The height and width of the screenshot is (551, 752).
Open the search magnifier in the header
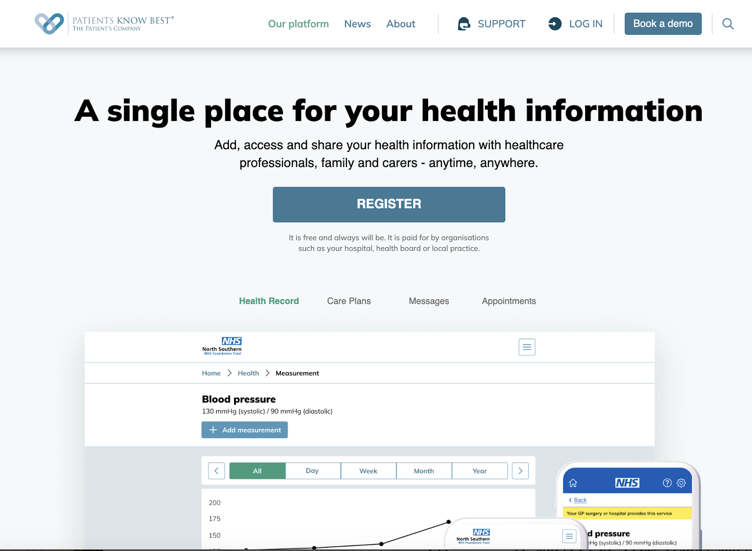[728, 24]
